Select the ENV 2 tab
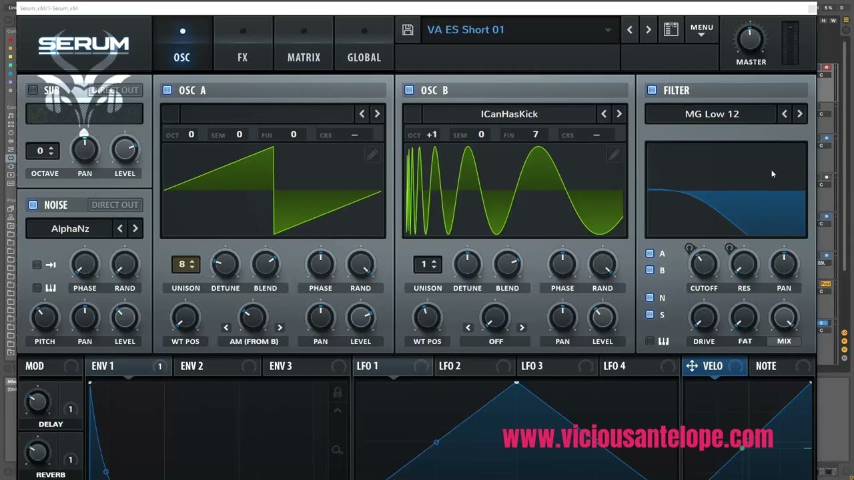The image size is (854, 480). point(216,366)
